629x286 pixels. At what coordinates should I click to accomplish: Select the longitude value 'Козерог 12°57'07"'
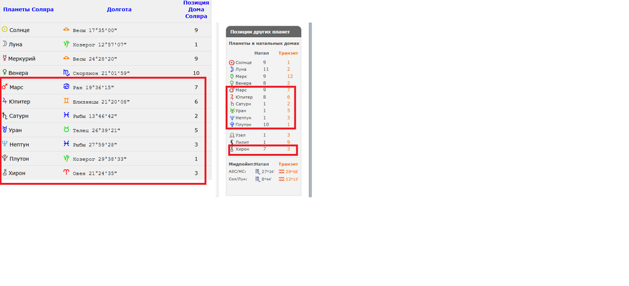(x=99, y=45)
